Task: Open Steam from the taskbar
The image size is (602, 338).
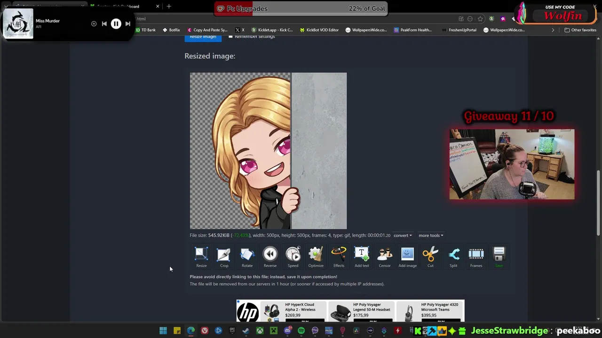Action: (x=246, y=330)
